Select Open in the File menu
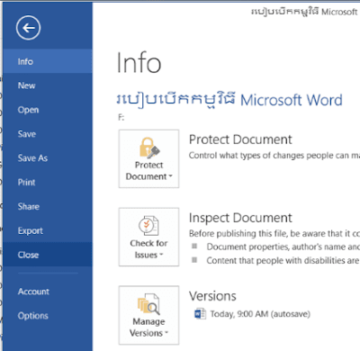Image resolution: width=360 pixels, height=351 pixels. [x=48, y=110]
